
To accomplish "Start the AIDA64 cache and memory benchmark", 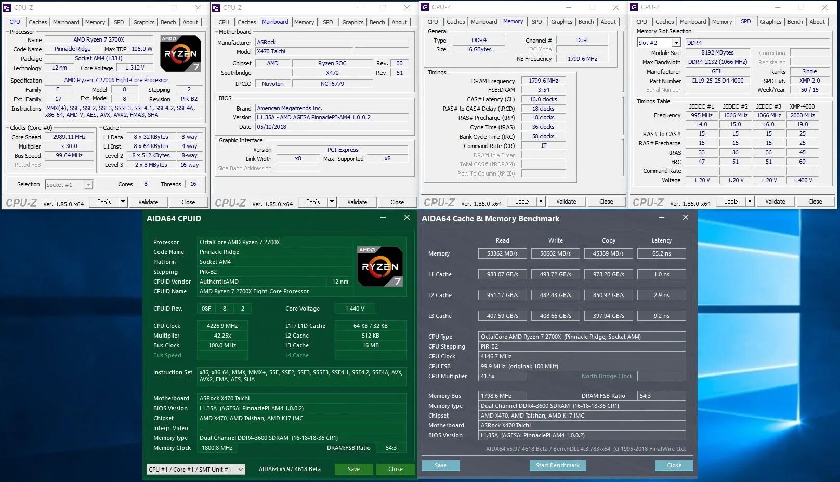I will pyautogui.click(x=558, y=465).
